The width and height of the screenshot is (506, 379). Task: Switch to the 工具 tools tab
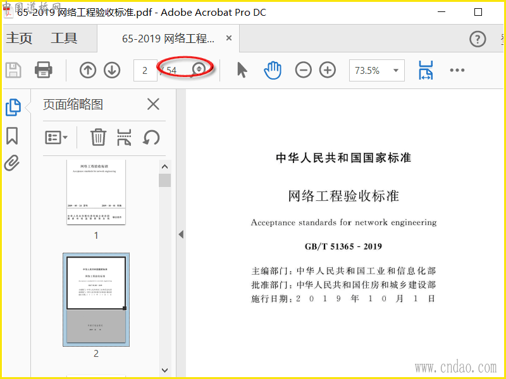[64, 38]
